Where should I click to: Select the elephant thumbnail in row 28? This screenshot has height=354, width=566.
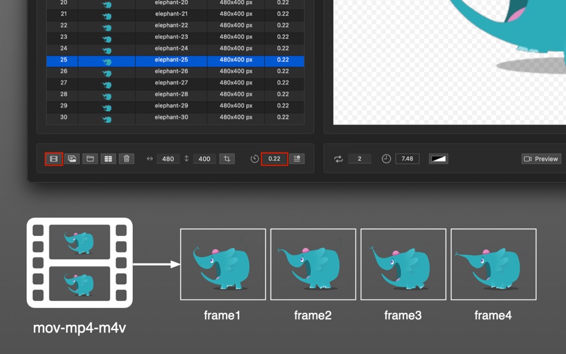107,97
